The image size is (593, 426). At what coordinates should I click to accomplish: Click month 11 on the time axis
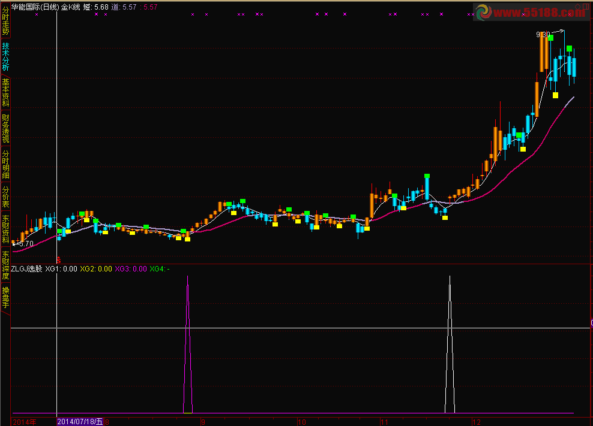(384, 422)
